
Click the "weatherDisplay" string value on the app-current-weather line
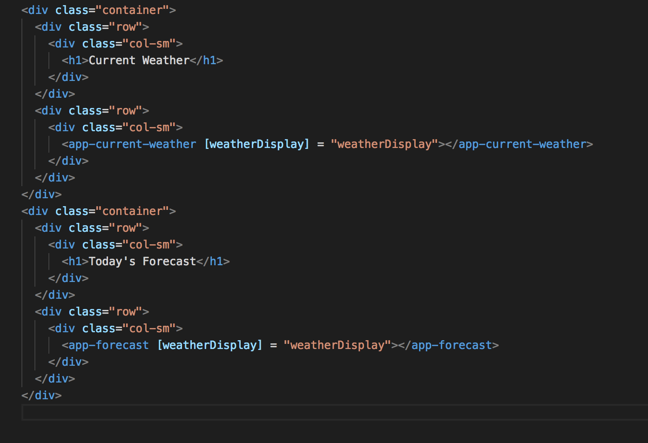click(x=385, y=144)
